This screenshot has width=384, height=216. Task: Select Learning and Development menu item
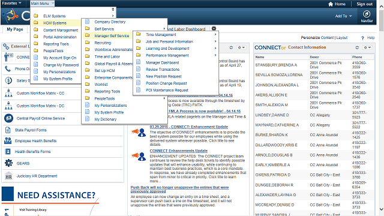167,49
